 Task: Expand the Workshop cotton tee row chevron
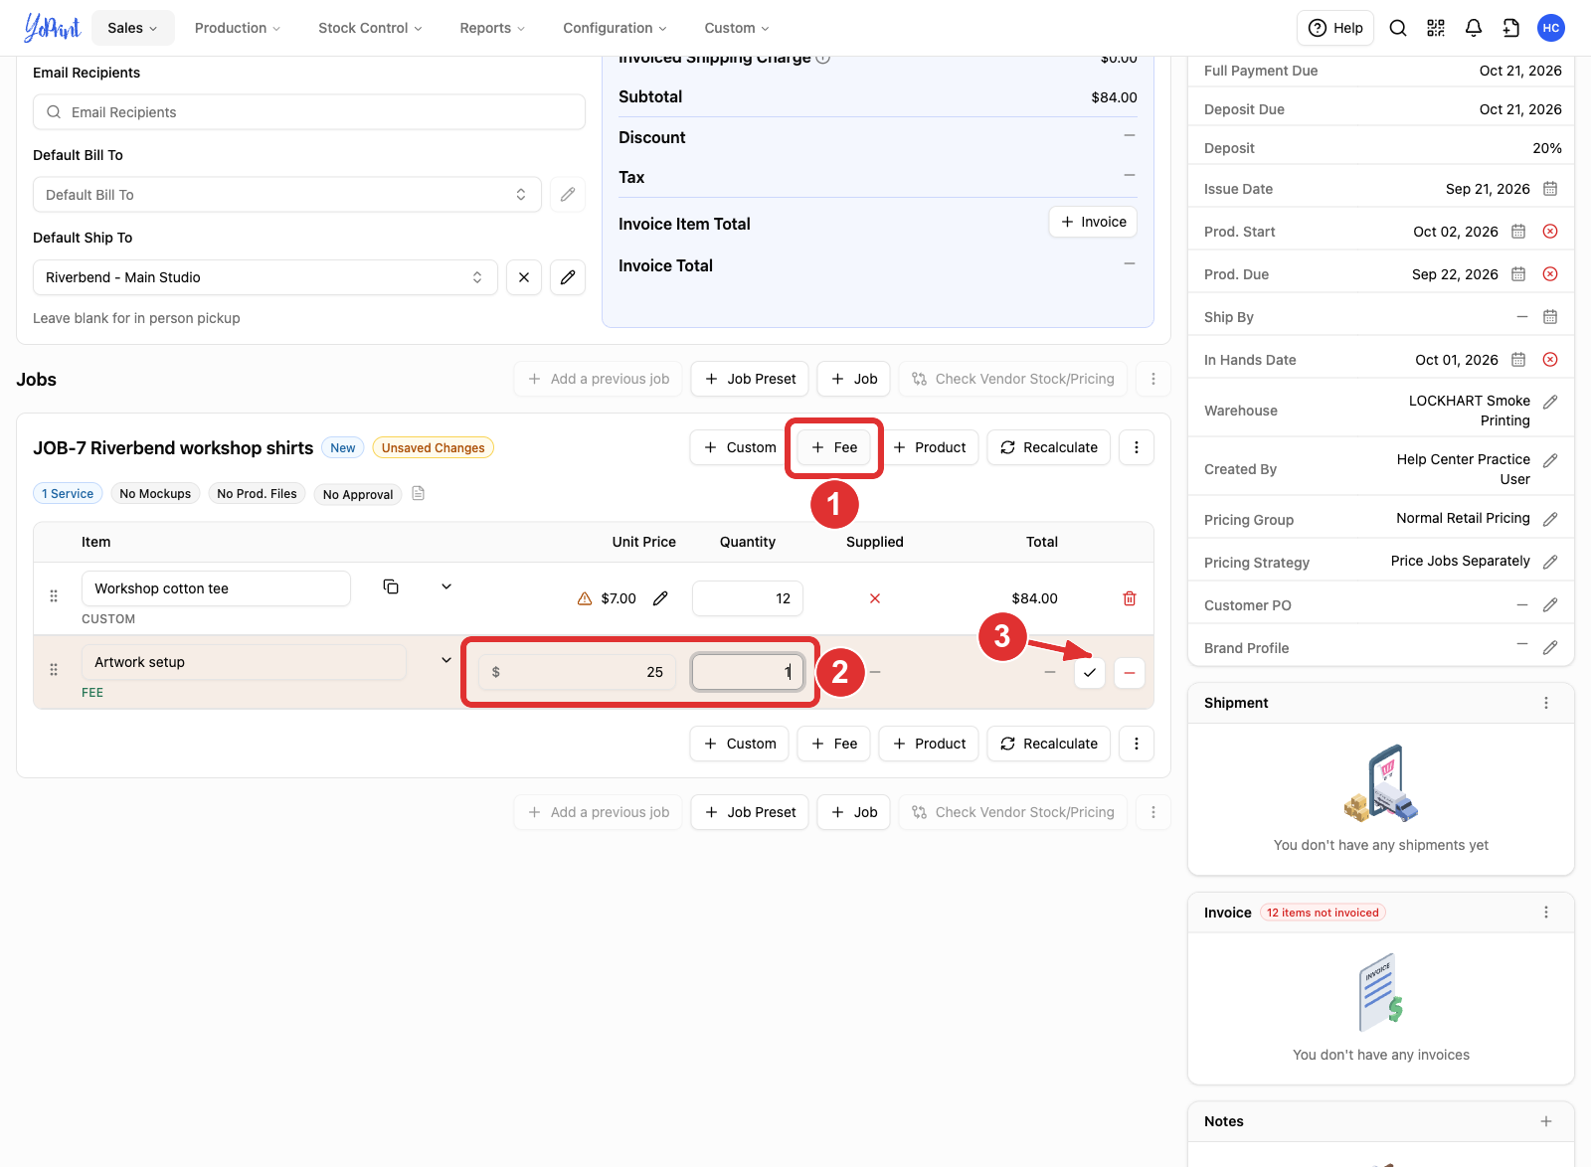tap(446, 586)
